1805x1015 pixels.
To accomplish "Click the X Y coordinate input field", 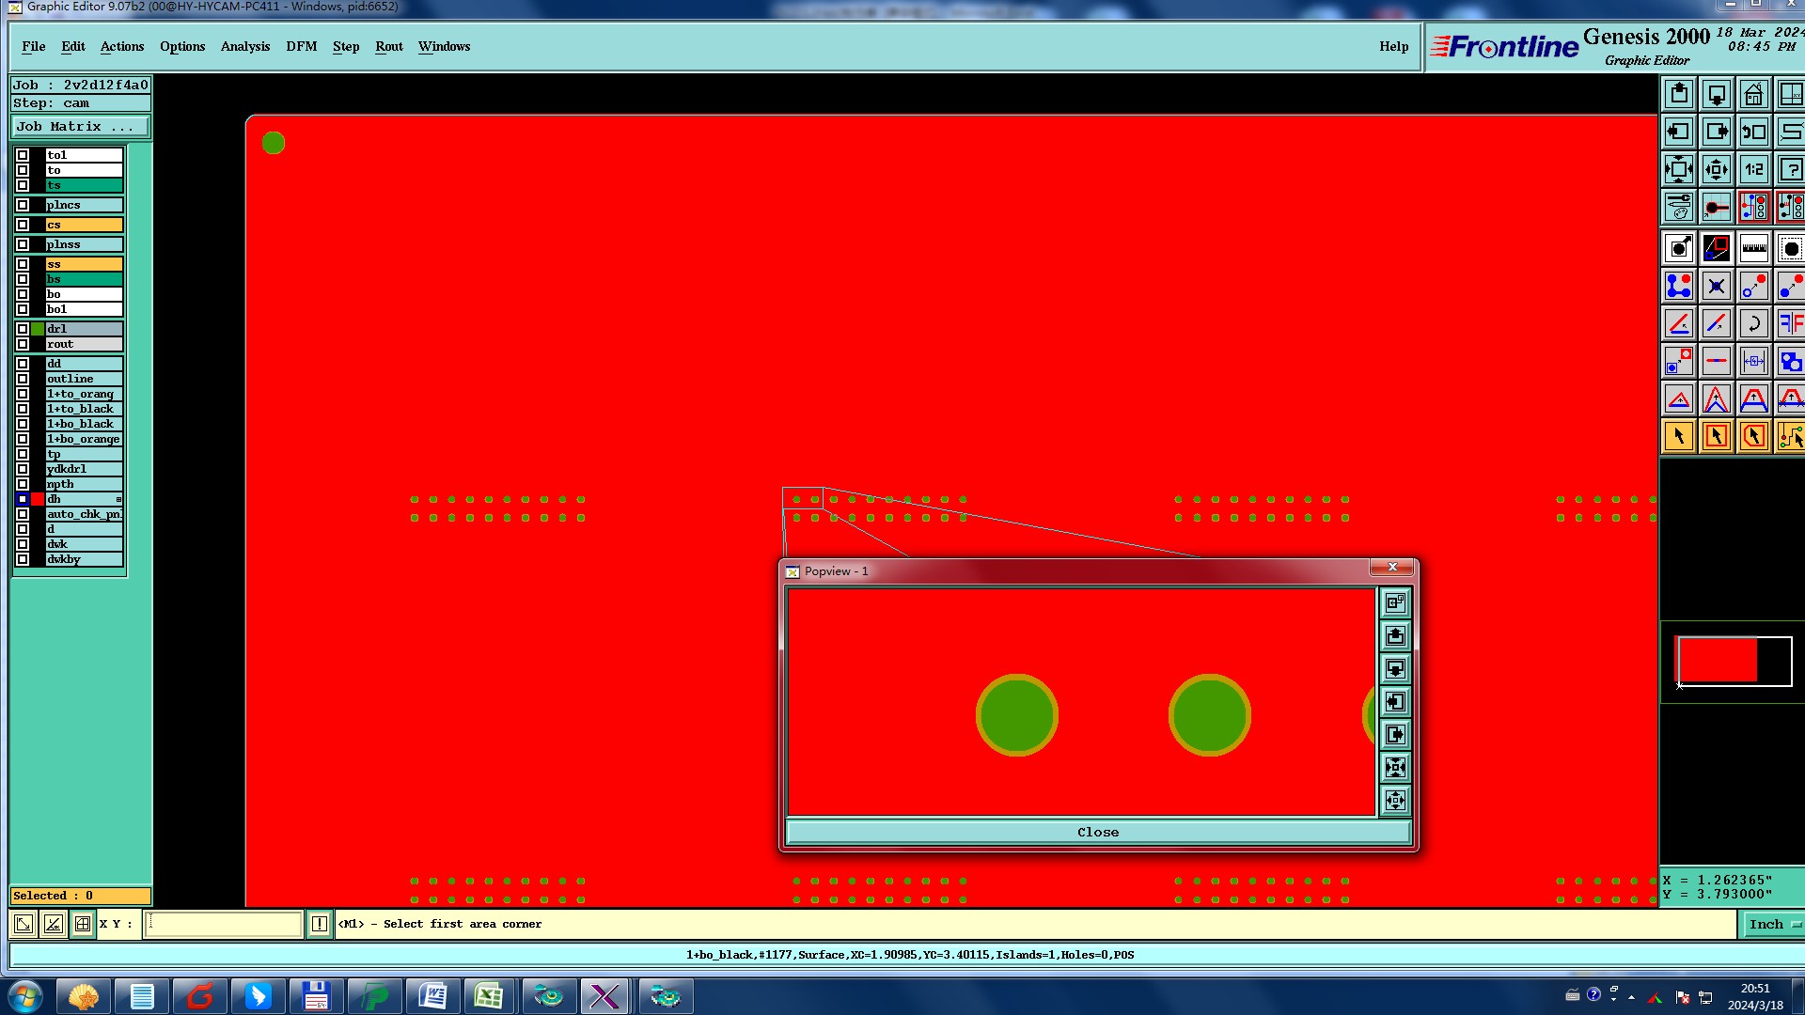I will click(224, 924).
